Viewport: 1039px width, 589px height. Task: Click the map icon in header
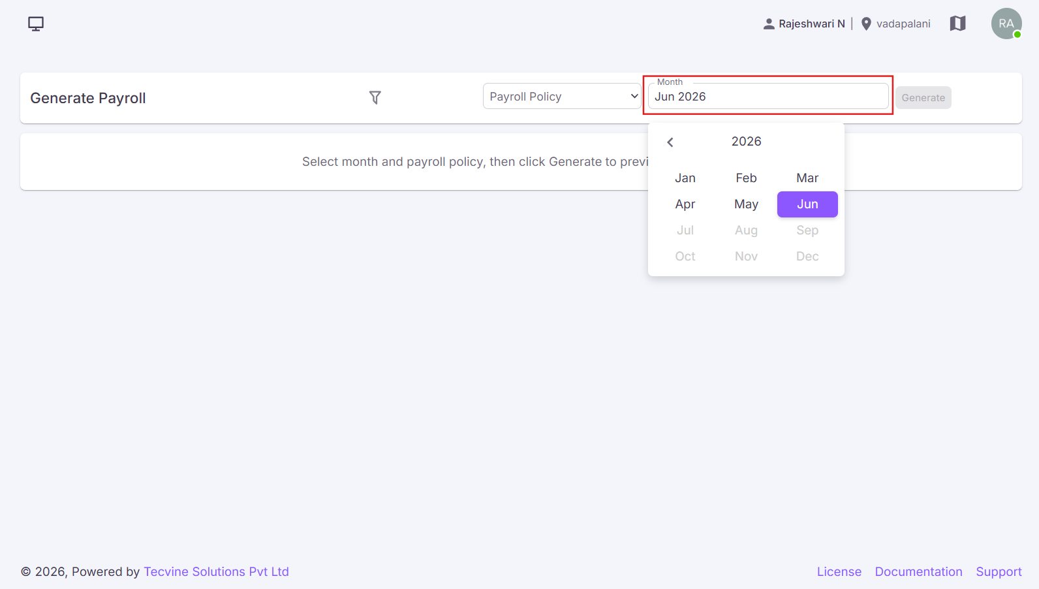957,24
